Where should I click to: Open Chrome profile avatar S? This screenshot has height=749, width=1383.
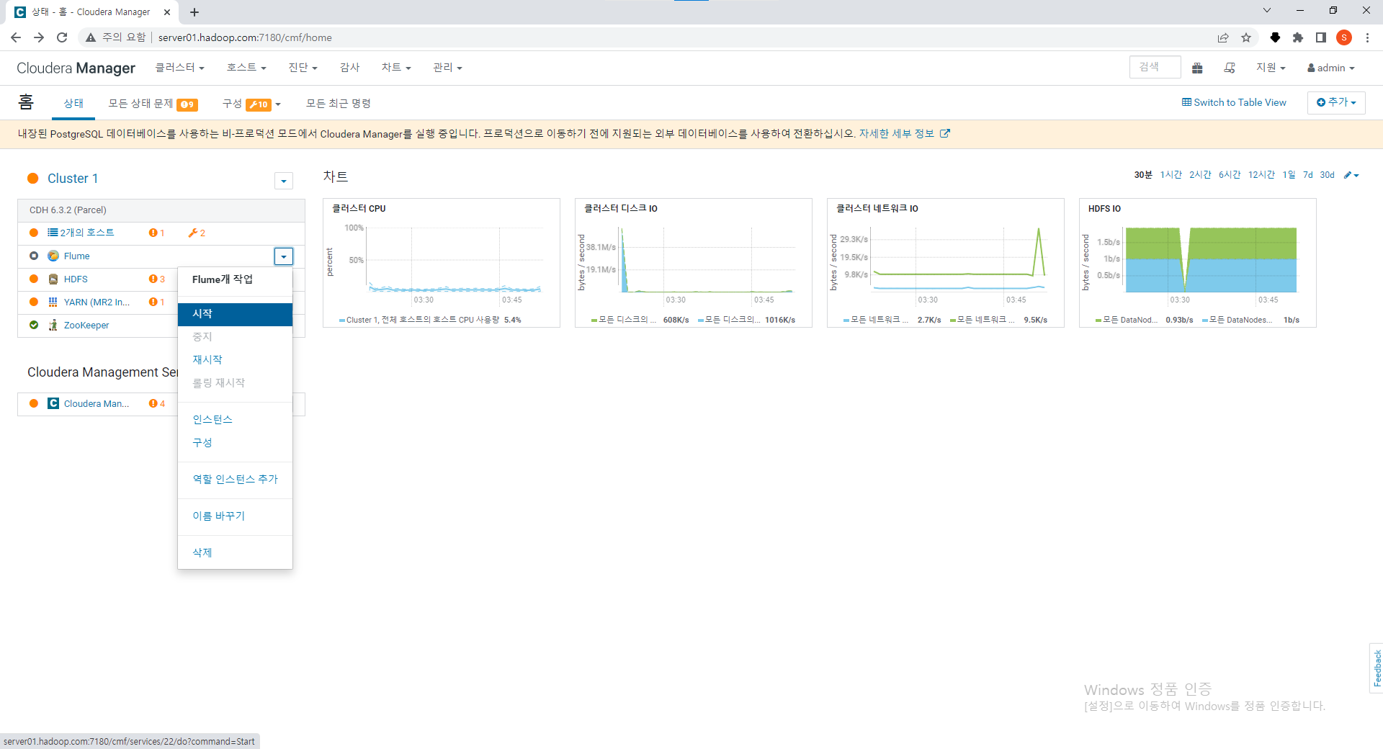(1344, 37)
